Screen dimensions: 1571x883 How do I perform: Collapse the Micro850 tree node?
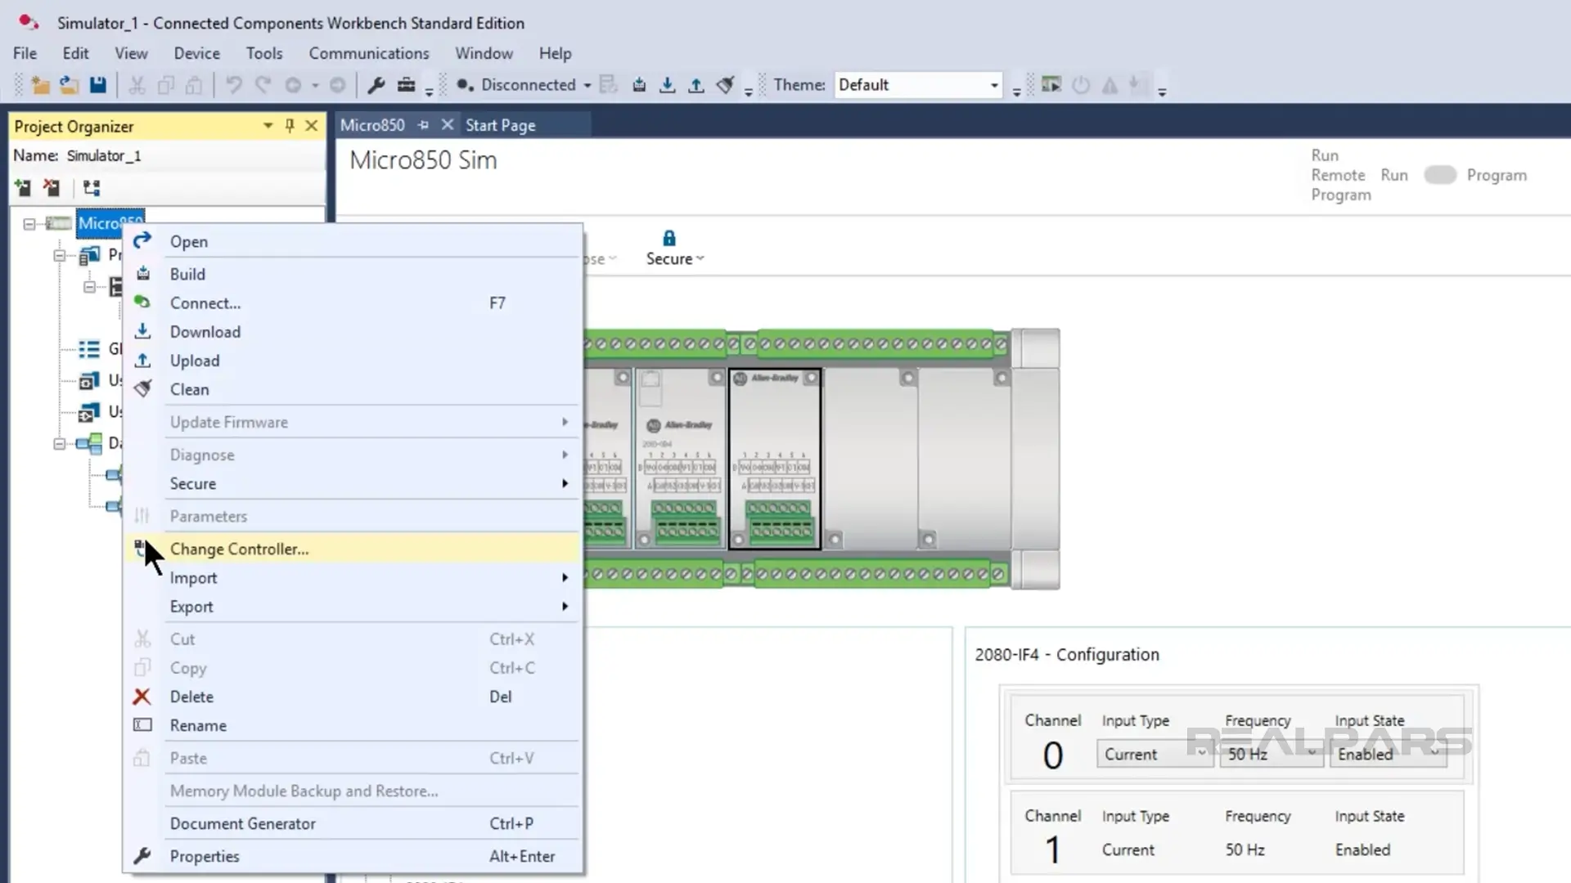click(29, 223)
